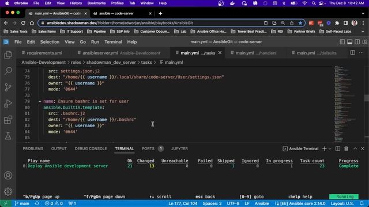Screen dimensions: 369x207
Task: Click the Ansible core 2.14.0 status item
Action: click(300, 203)
